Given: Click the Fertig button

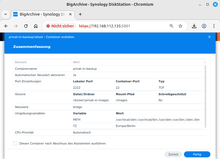Looking at the screenshot, I should pyautogui.click(x=197, y=154).
